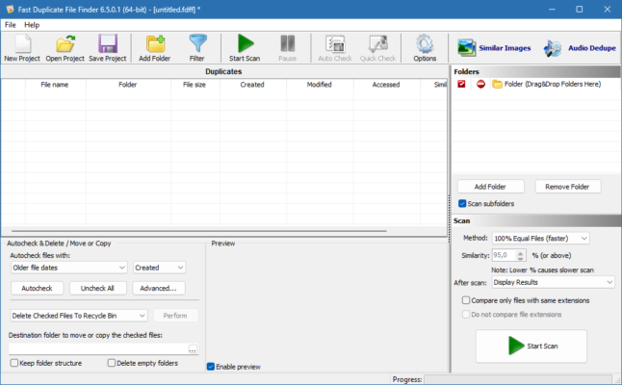Enable Compare only files with same extensions
This screenshot has height=385, width=622.
[x=466, y=300]
